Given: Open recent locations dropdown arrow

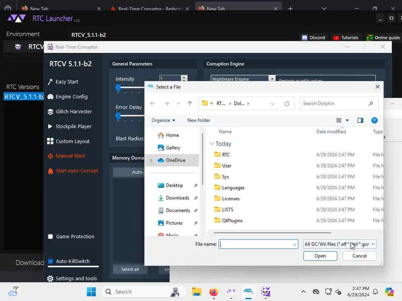Looking at the screenshot, I should pos(178,103).
